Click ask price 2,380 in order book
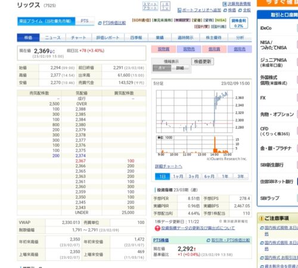The image size is (298, 268). pyautogui.click(x=80, y=124)
